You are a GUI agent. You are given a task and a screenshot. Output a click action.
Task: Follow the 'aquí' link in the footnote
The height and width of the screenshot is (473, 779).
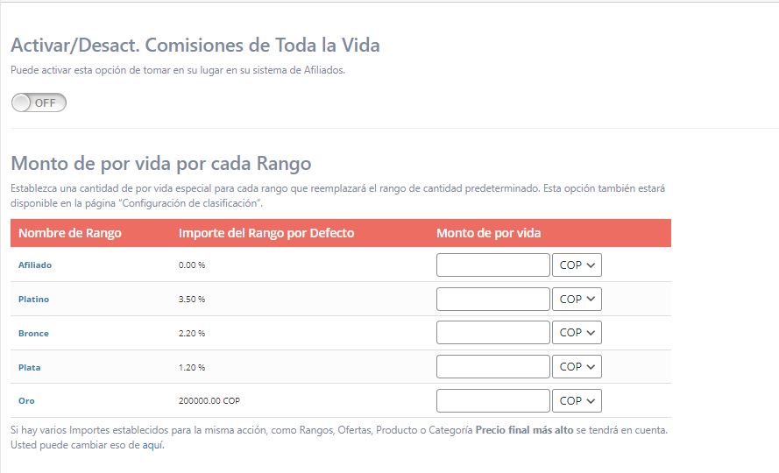click(152, 445)
